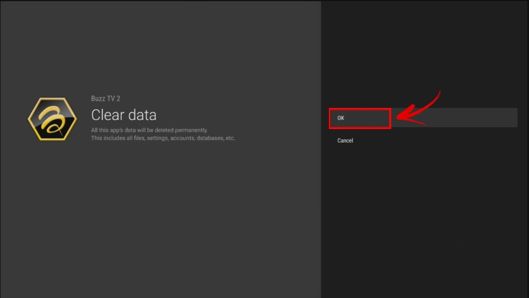
Task: Select Cancel to keep app data
Action: [345, 141]
